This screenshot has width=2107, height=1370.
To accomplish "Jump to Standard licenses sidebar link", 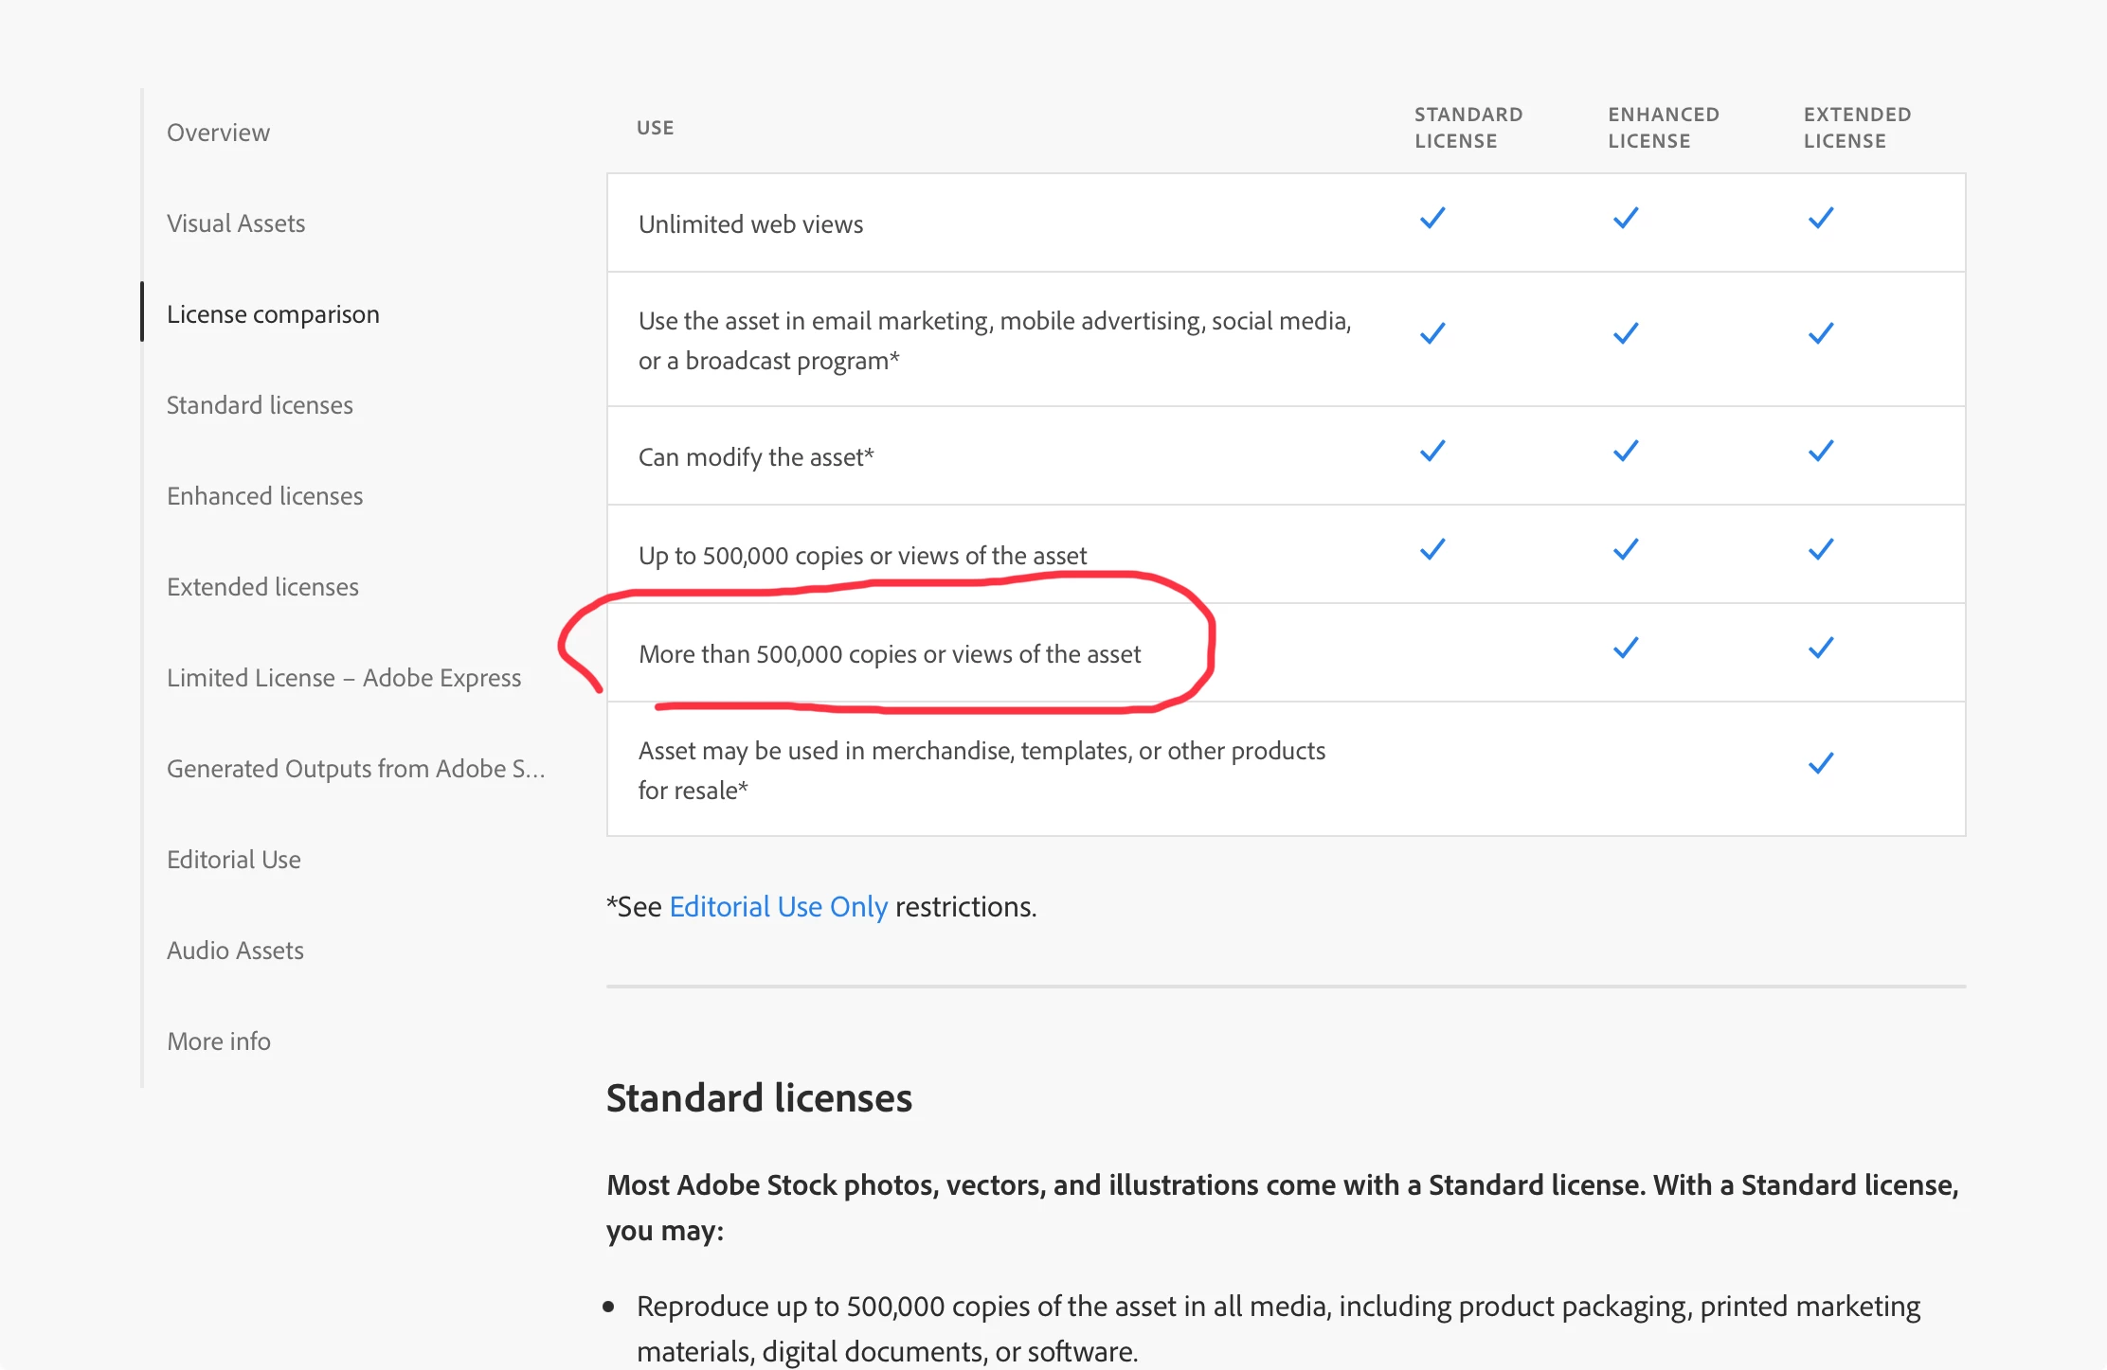I will point(260,405).
